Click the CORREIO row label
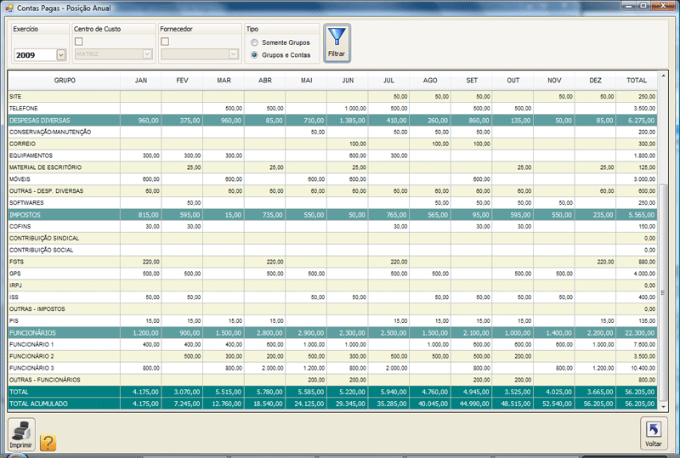This screenshot has width=680, height=458. pos(23,144)
